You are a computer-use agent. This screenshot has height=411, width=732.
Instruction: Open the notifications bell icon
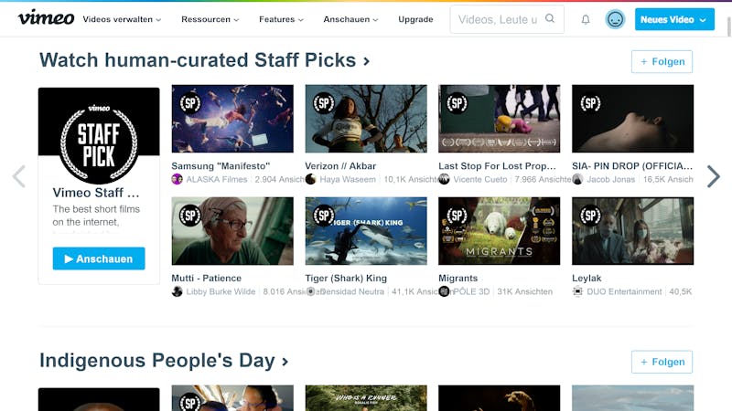tap(586, 19)
